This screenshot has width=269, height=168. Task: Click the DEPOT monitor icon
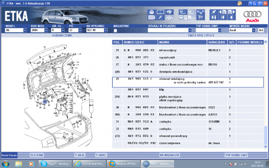[192, 12]
